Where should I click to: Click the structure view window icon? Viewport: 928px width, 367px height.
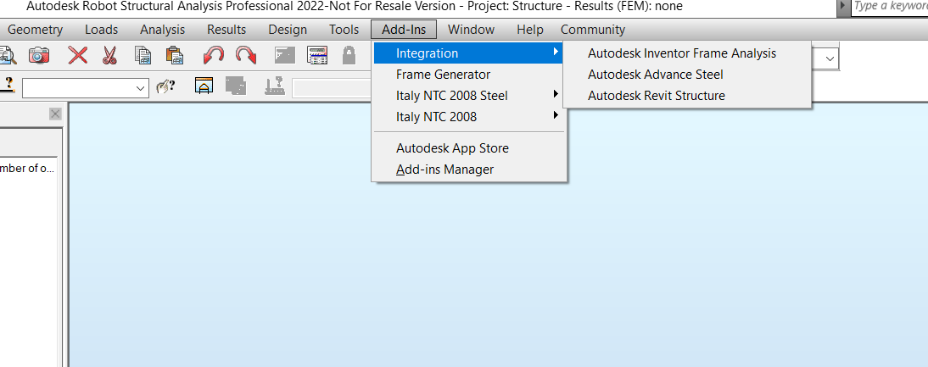tap(204, 86)
